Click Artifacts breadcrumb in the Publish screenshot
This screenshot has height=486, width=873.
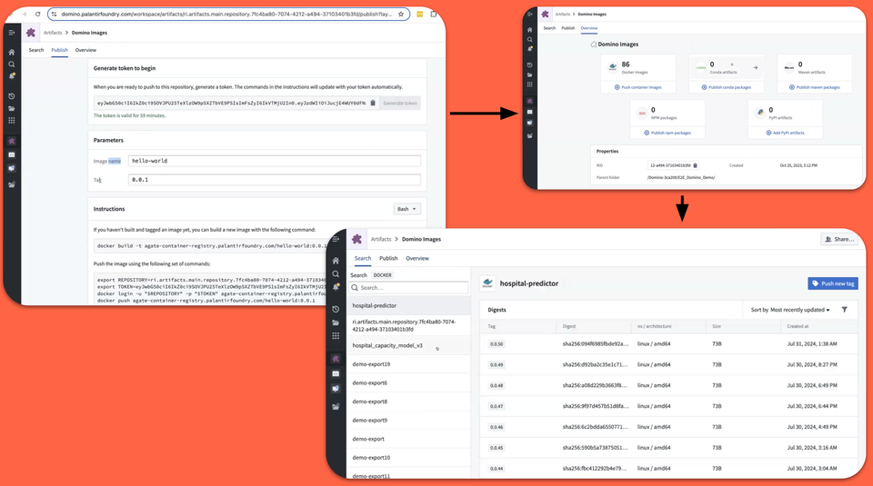[53, 33]
